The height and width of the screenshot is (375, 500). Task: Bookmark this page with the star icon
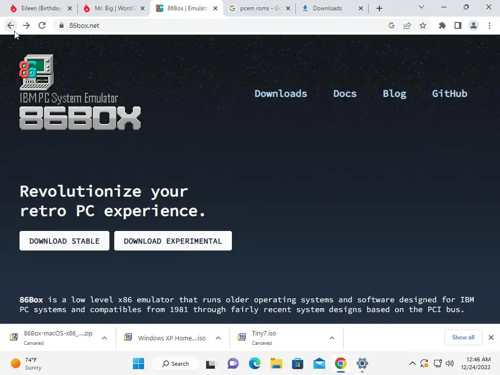(x=423, y=25)
